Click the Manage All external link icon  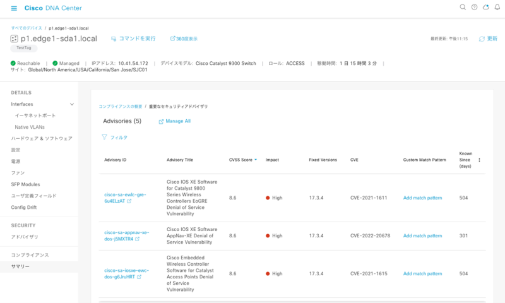pos(161,121)
